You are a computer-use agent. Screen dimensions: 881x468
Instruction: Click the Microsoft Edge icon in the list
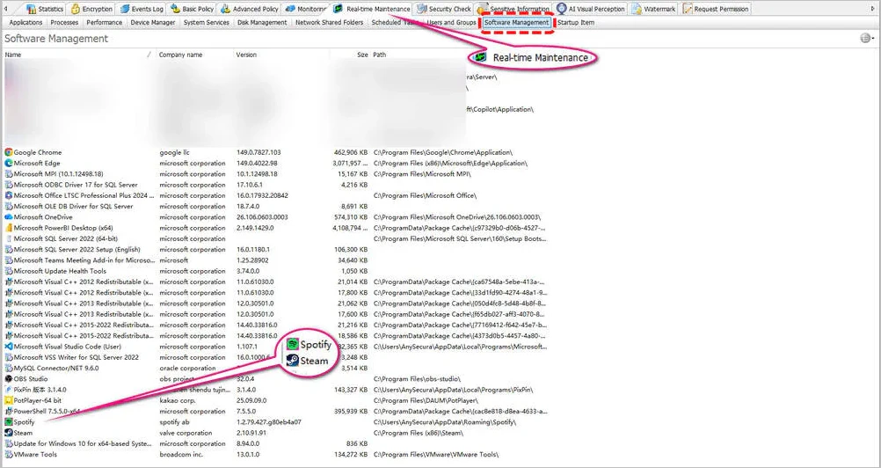coord(9,163)
